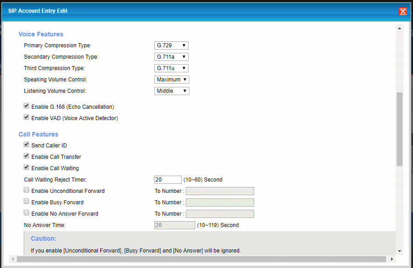Toggle Enable Call Transfer checkbox
Screen dimensions: 413x268
[26, 156]
